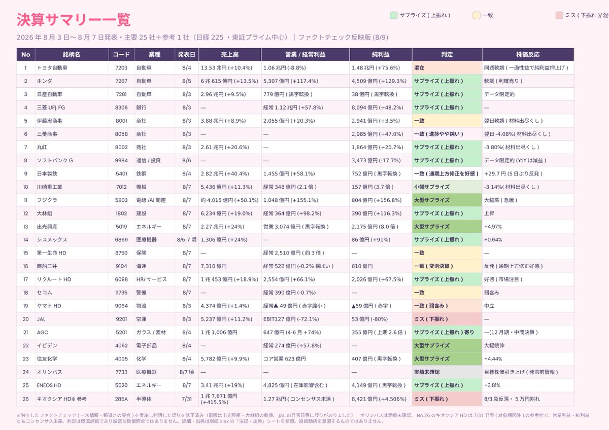Click the 電線/AI関連 industry cell
The image size is (609, 430).
(154, 200)
